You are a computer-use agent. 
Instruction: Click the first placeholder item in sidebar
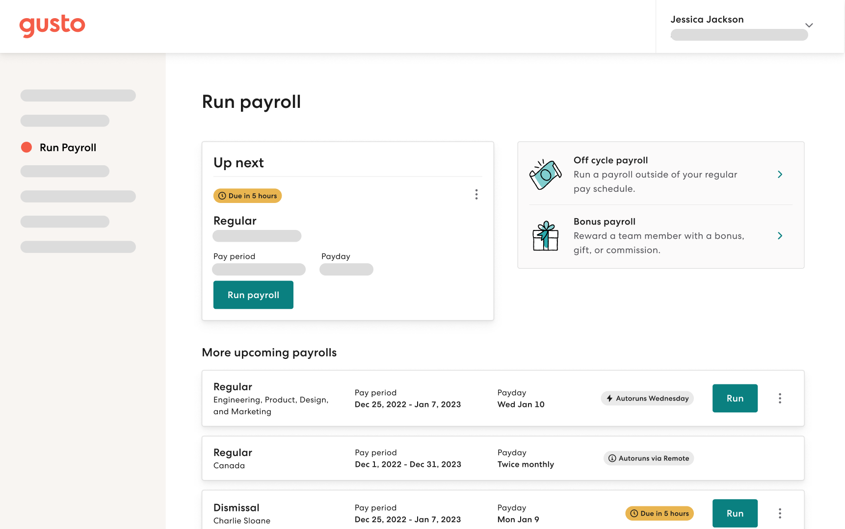tap(78, 96)
